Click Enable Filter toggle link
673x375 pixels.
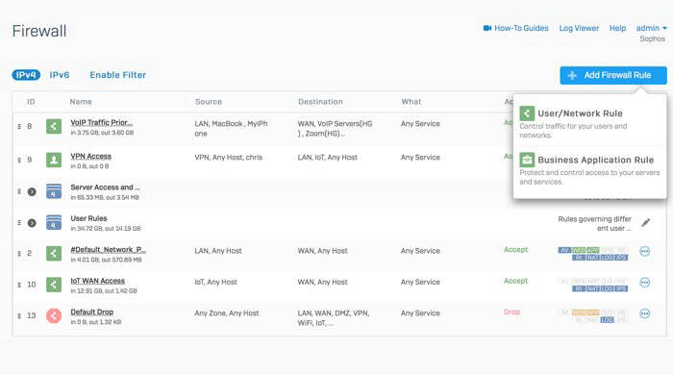pos(118,75)
